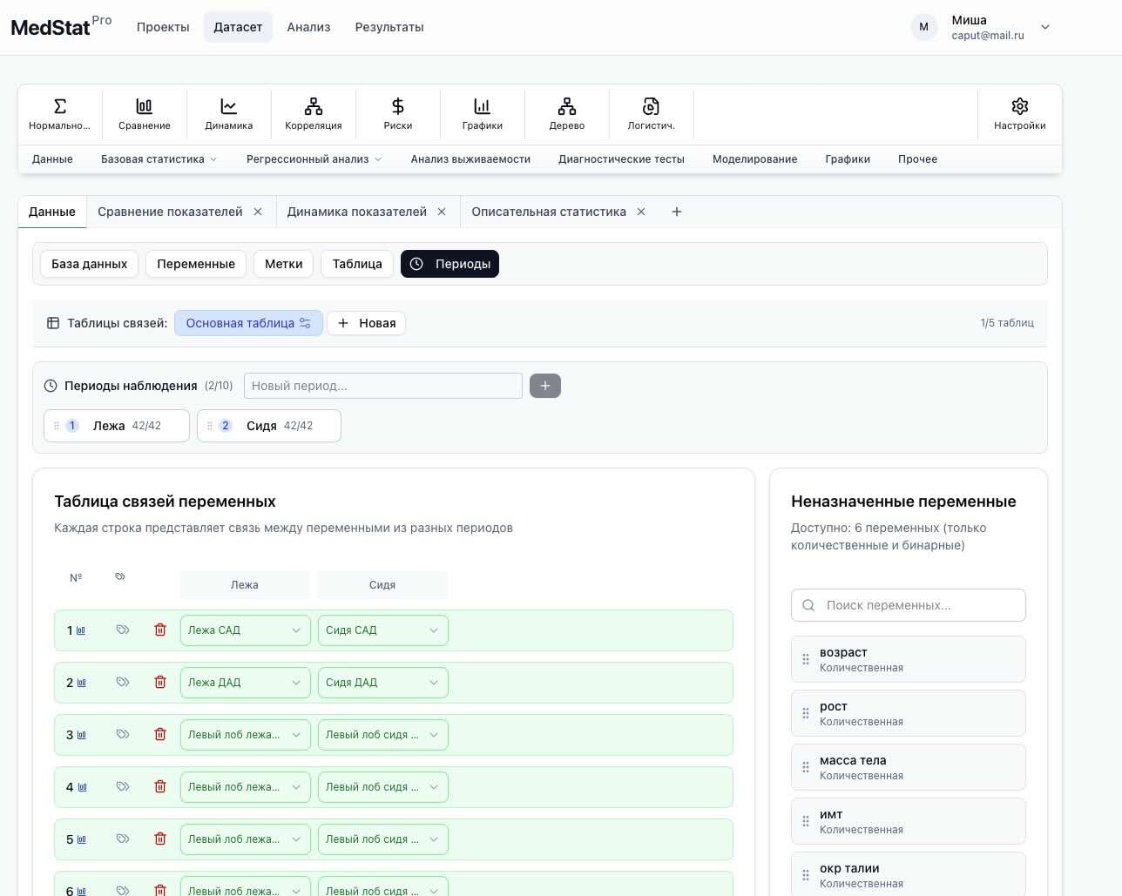Switch to the Описательная статистика tab
The width and height of the screenshot is (1122, 896).
pos(549,212)
